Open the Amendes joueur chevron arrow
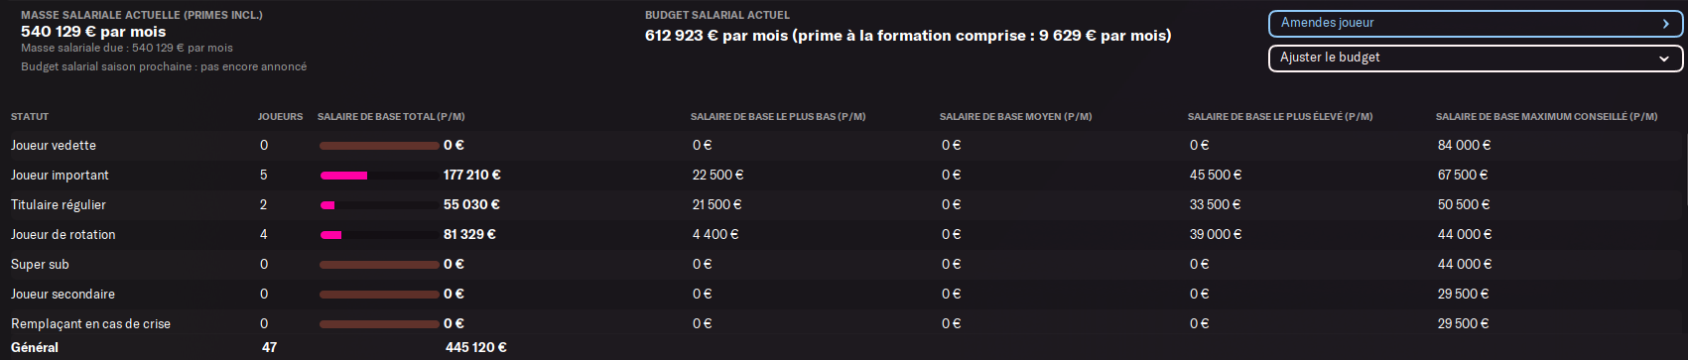Viewport: 1688px width, 360px height. coord(1665,24)
